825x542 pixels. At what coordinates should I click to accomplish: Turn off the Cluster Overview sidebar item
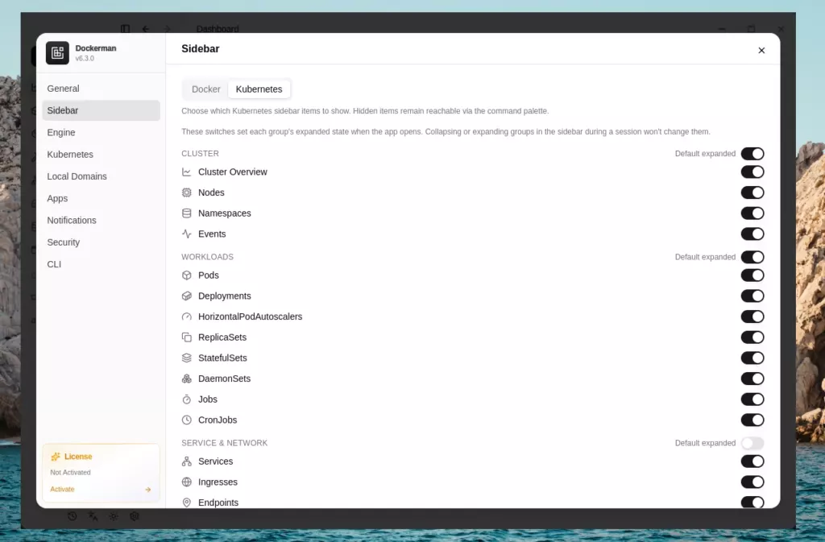[x=752, y=172]
